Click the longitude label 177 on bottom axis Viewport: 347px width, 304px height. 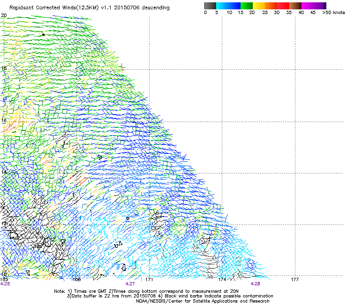295,279
